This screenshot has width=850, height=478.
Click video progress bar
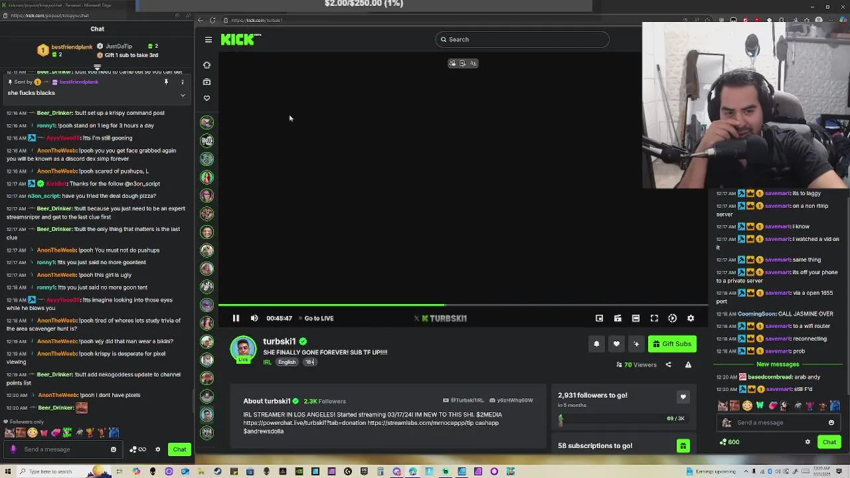pos(463,305)
